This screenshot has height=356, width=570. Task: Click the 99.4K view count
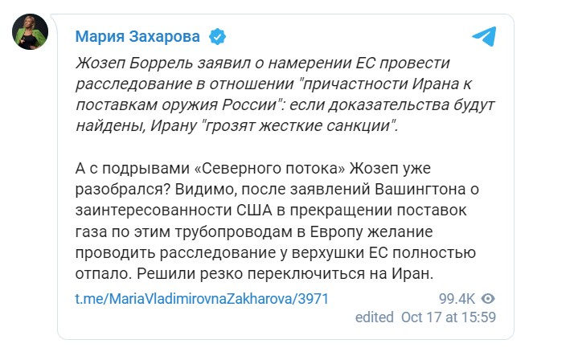click(458, 298)
